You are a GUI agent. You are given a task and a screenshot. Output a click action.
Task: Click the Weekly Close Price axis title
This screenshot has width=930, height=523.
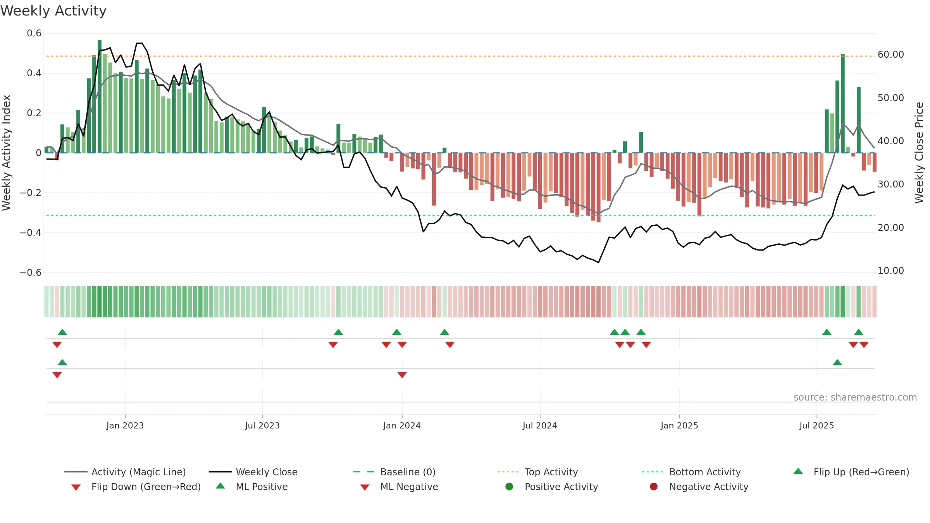[919, 153]
